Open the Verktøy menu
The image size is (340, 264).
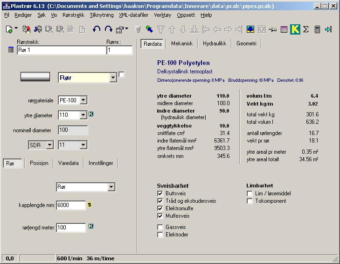coord(163,15)
